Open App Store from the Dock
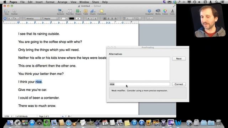 click(x=32, y=123)
